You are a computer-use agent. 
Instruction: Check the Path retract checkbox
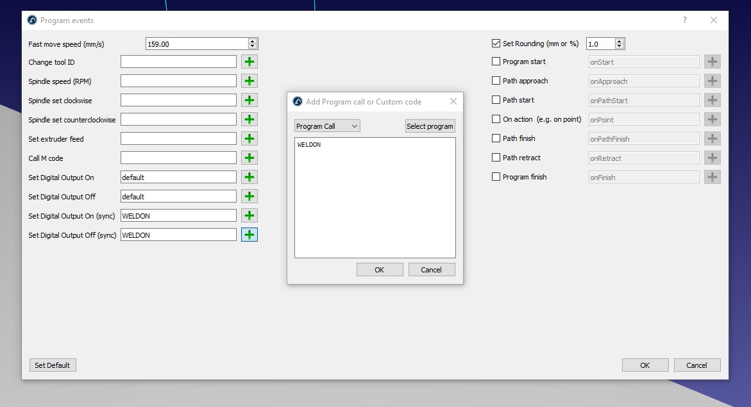(x=496, y=157)
